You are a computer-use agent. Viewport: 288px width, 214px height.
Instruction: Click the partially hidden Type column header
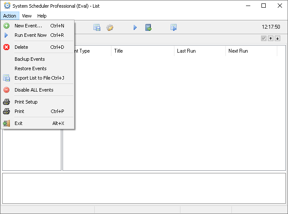pyautogui.click(x=93, y=51)
